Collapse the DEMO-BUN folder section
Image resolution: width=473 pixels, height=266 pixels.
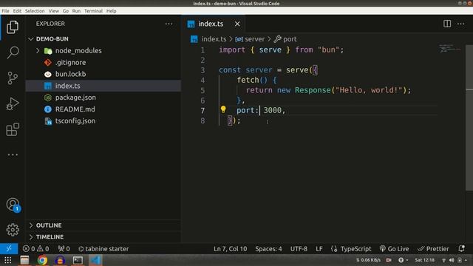[x=103, y=39]
